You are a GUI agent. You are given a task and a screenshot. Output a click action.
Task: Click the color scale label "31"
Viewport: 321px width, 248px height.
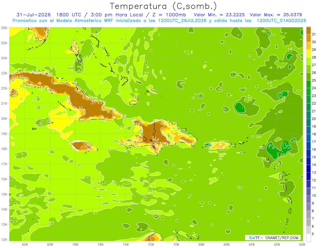click(x=314, y=35)
